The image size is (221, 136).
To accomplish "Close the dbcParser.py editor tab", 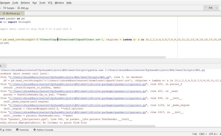I will [x=22, y=13].
